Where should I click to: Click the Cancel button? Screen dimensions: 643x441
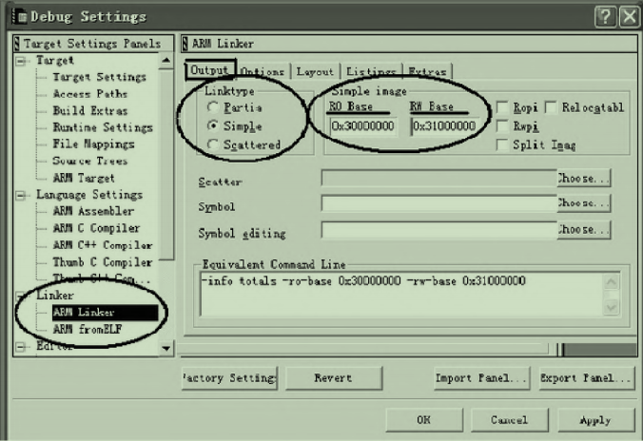[x=509, y=420]
